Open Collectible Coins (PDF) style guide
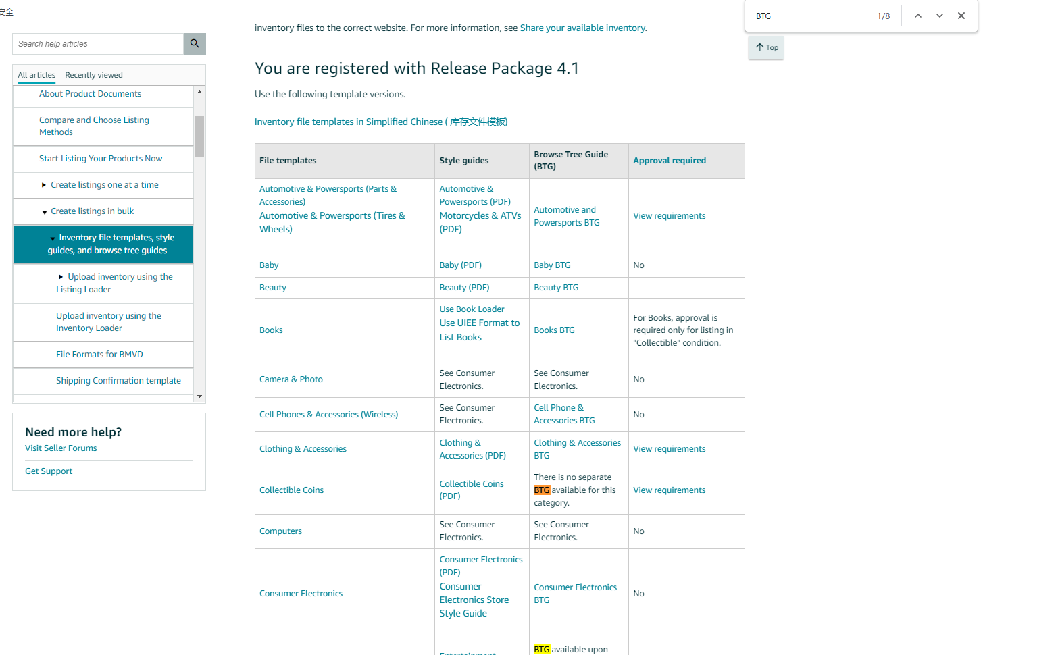 coord(472,490)
